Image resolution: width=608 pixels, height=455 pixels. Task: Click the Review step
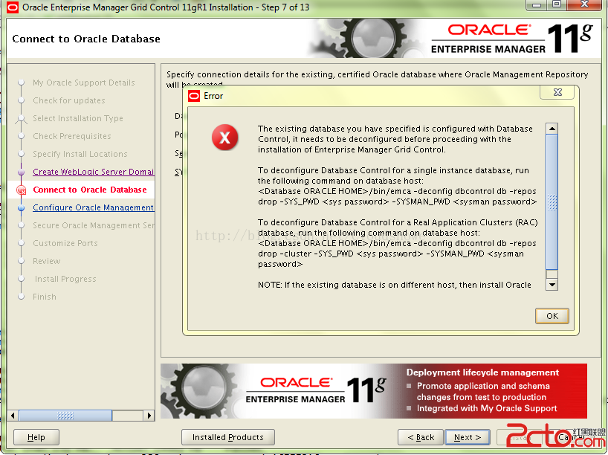47,261
